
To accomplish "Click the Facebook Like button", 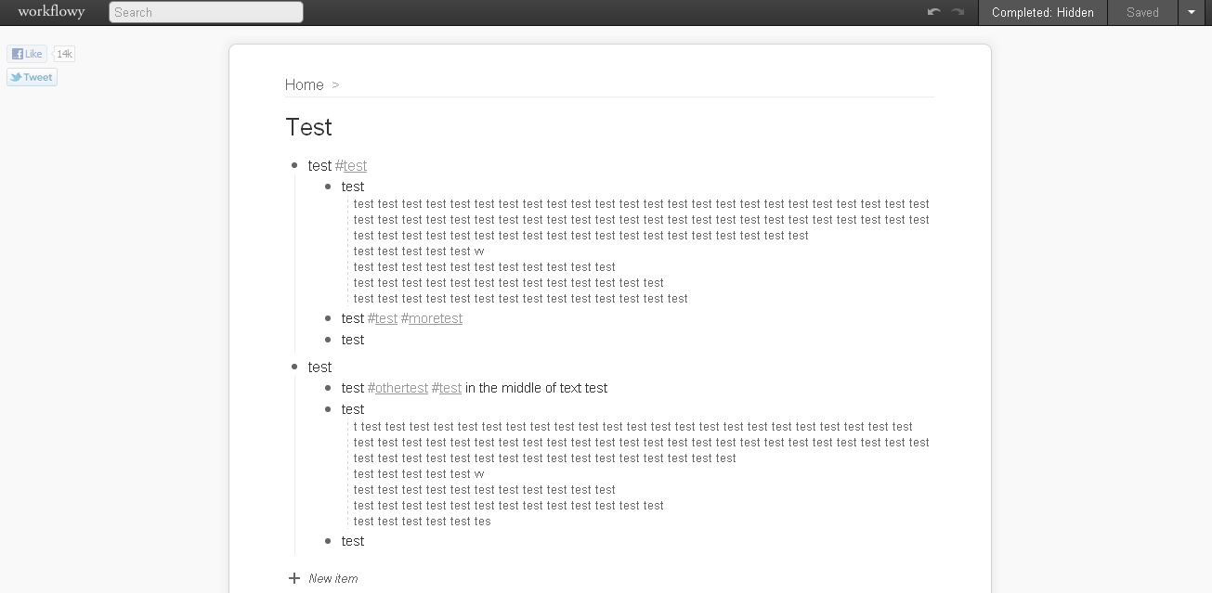I will point(27,54).
